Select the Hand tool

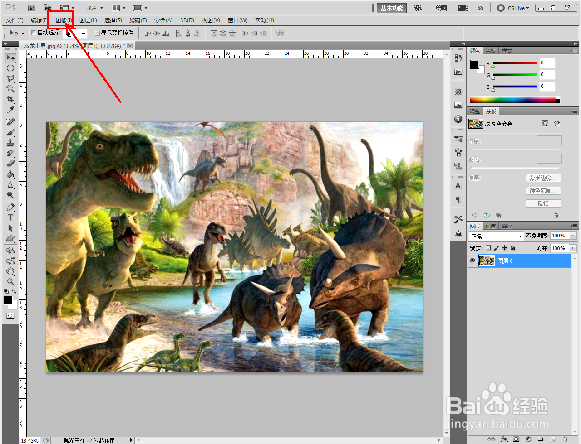(10, 271)
